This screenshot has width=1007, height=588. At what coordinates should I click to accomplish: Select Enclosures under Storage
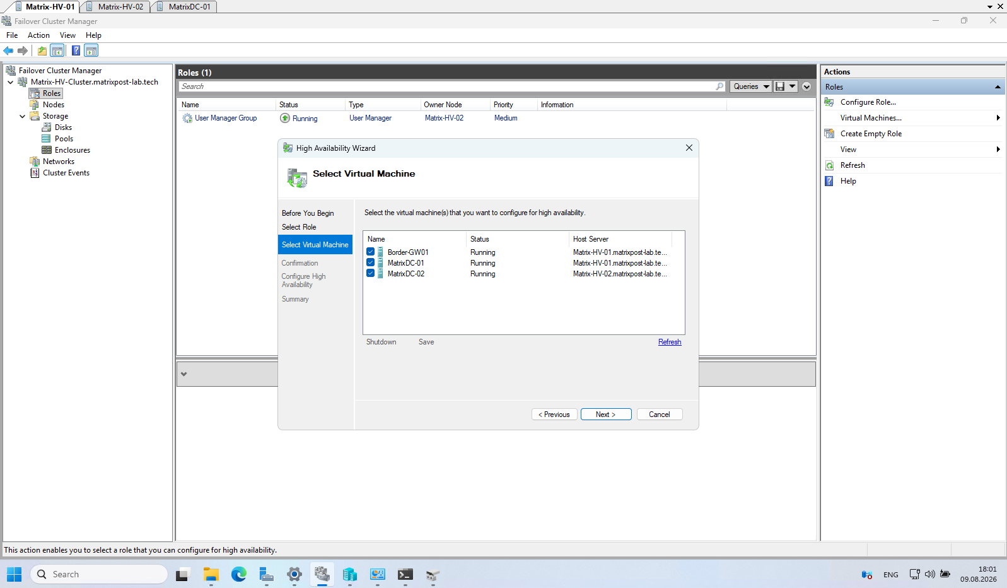tap(73, 150)
